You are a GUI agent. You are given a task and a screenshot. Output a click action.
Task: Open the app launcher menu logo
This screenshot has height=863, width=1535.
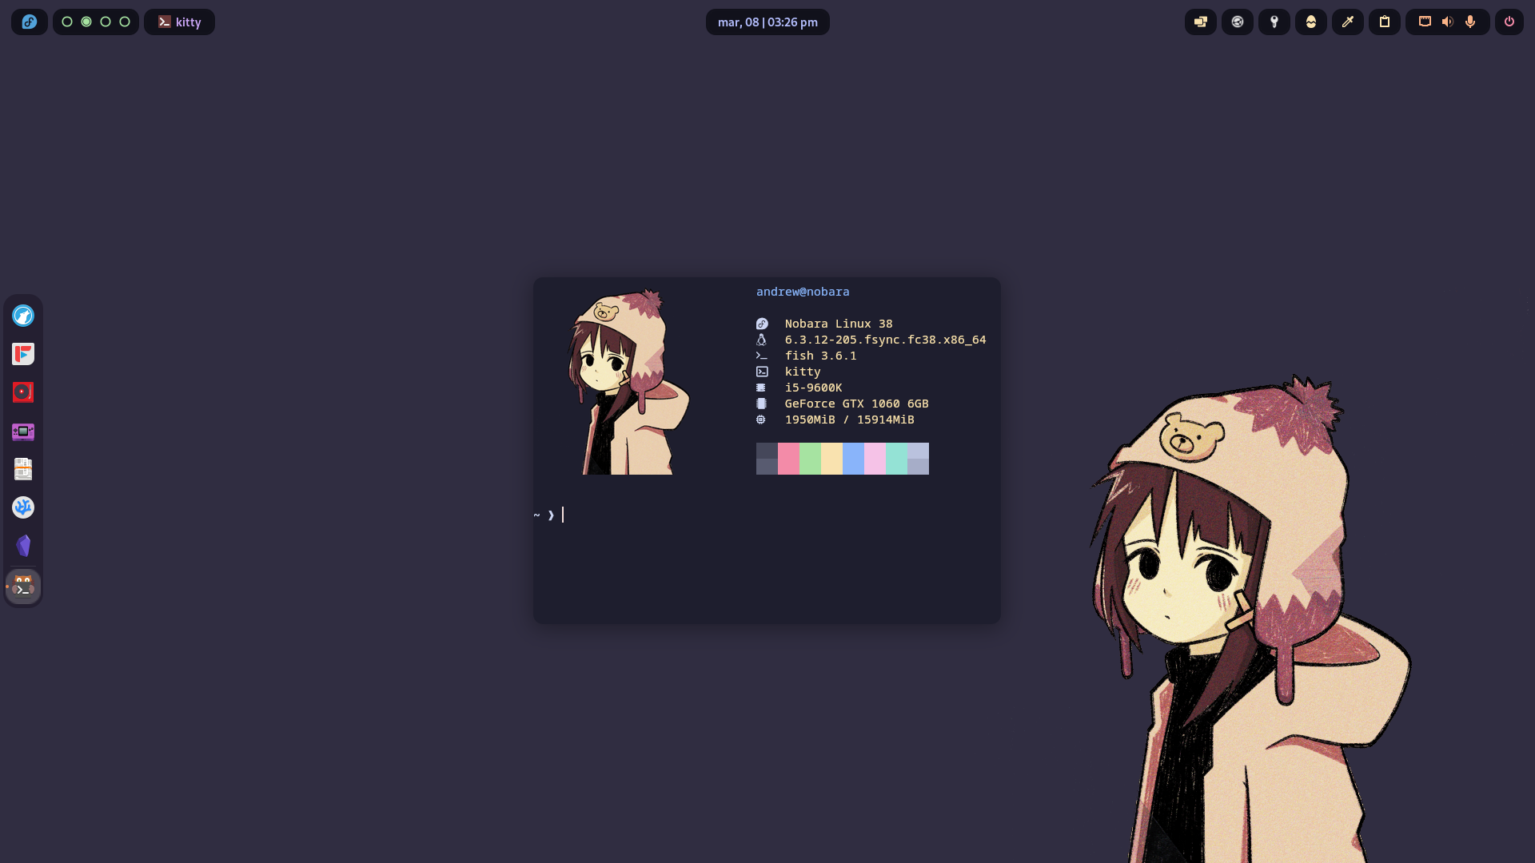point(30,22)
